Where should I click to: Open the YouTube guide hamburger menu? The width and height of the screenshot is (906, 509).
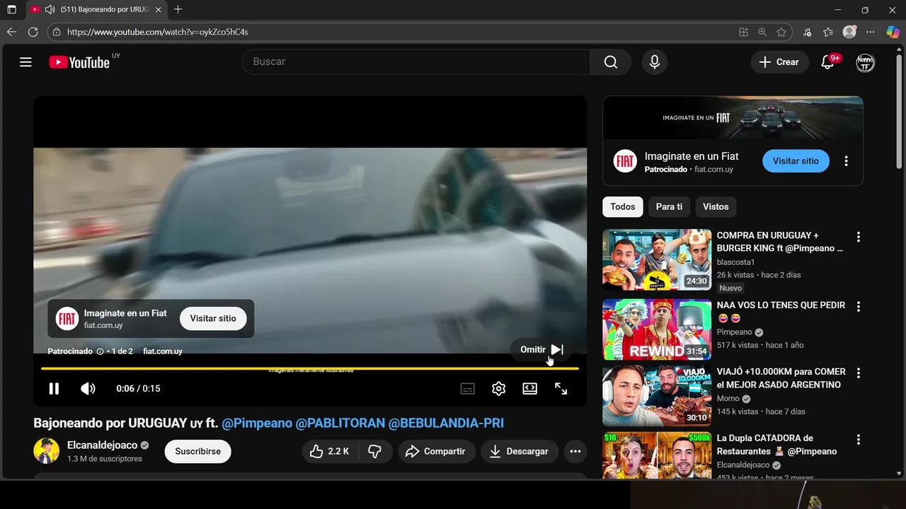pos(25,62)
